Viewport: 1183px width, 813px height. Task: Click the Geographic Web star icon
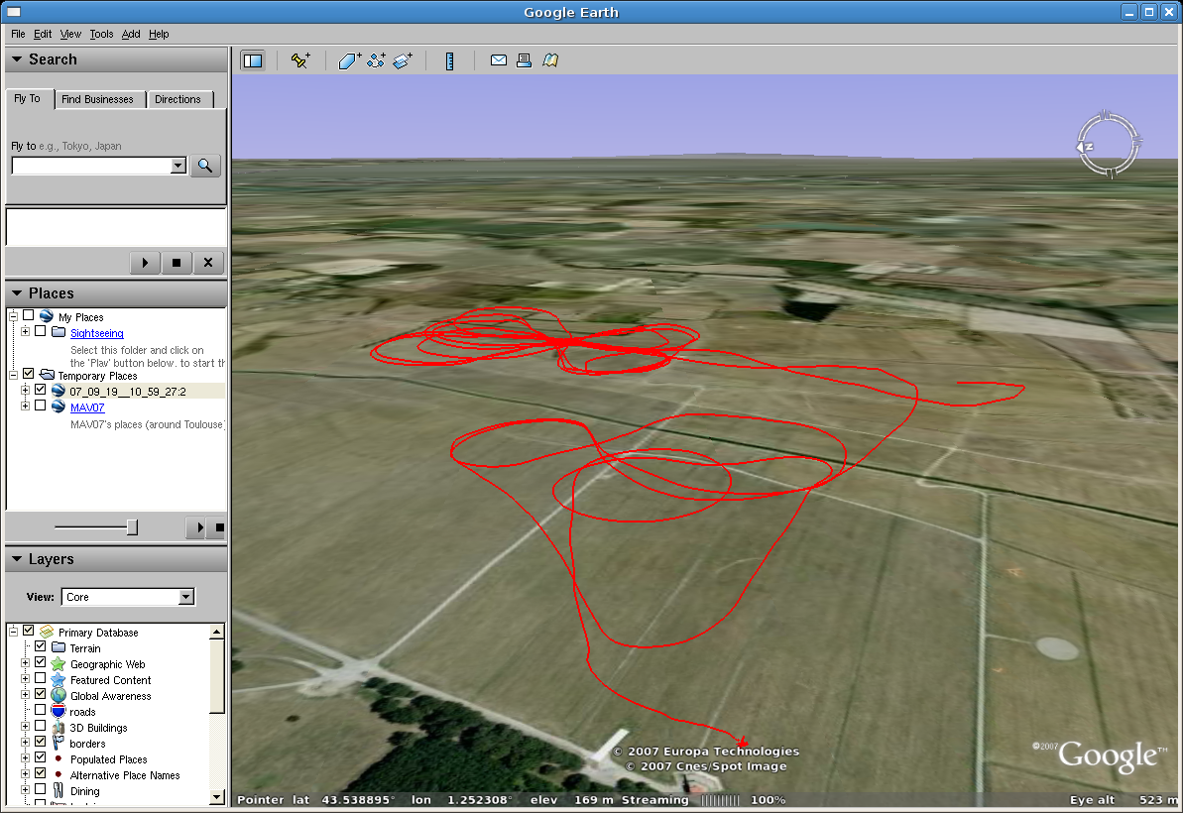[x=59, y=663]
